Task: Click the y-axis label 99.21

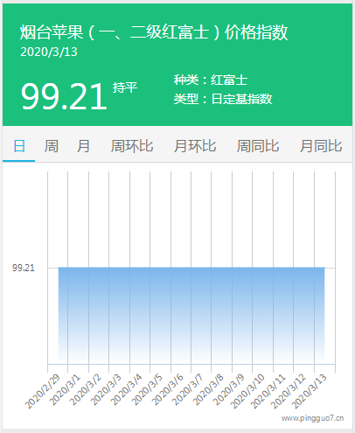Action: [x=24, y=268]
